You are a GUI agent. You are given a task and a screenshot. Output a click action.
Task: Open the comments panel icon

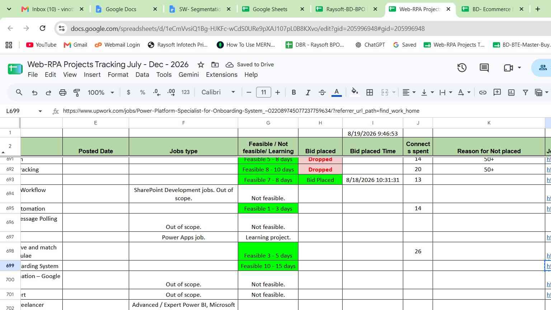coord(484,68)
